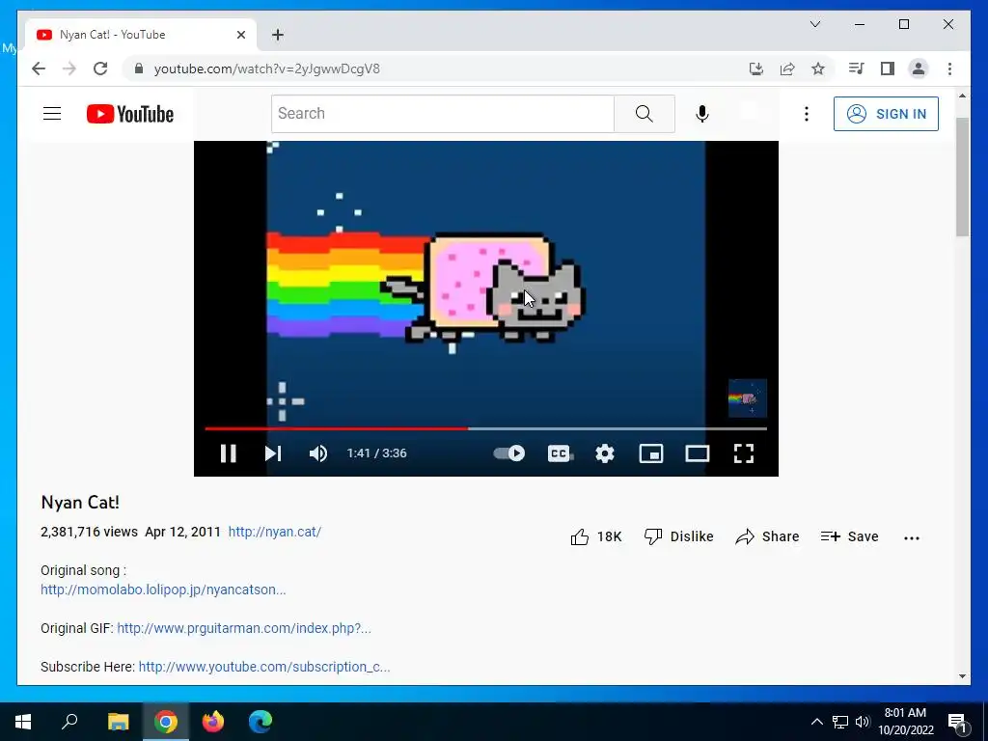The image size is (988, 741).
Task: Click the Dislike button
Action: coord(678,536)
